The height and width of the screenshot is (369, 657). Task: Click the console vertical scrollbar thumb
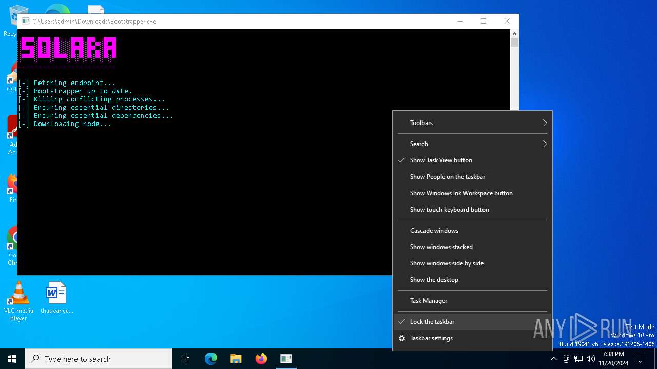point(514,43)
